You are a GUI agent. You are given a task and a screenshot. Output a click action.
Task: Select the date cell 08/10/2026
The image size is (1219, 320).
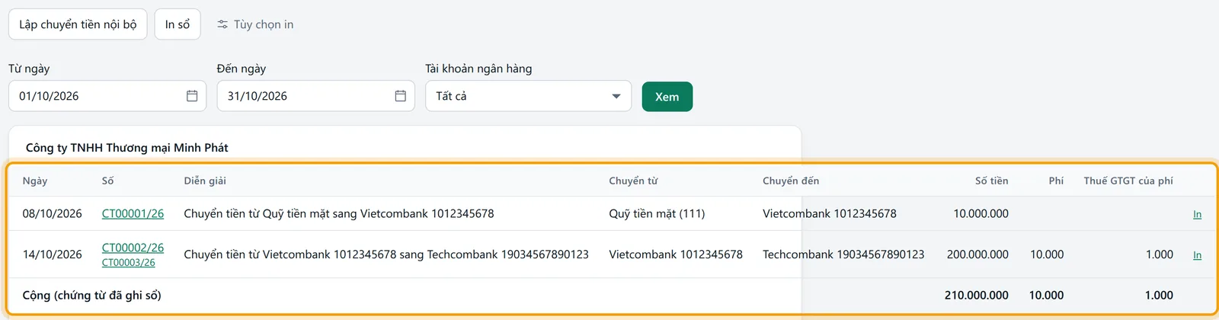pos(52,214)
